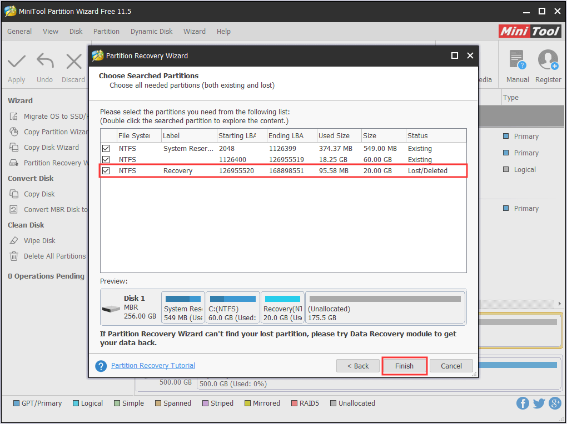The height and width of the screenshot is (424, 567).
Task: Click the Finish button
Action: click(x=404, y=366)
